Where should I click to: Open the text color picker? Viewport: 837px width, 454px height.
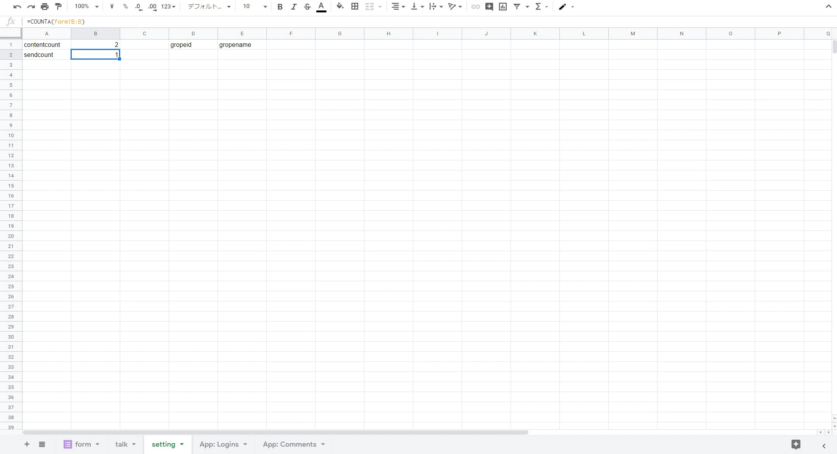[x=321, y=7]
